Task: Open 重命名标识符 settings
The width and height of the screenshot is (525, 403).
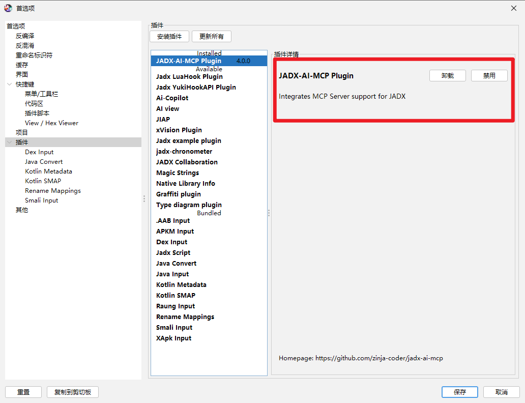Action: point(34,55)
